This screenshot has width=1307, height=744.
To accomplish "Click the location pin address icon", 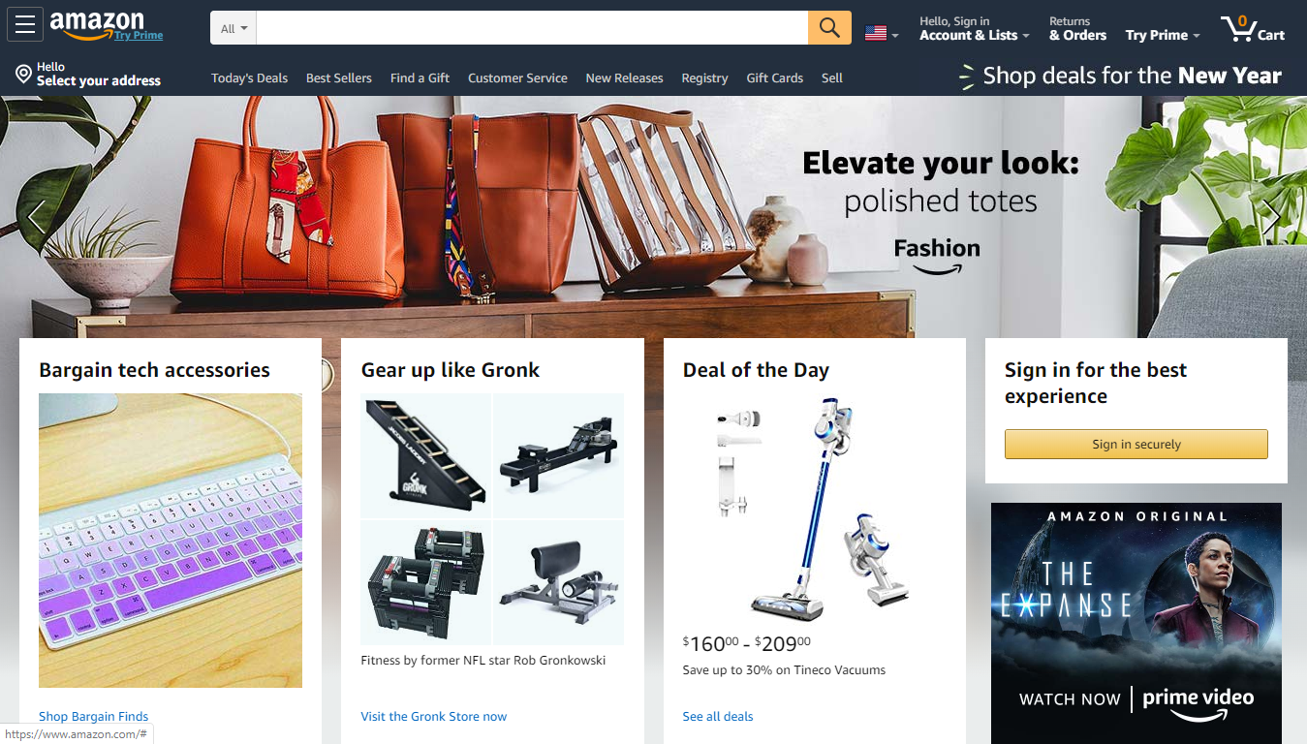I will [x=24, y=74].
